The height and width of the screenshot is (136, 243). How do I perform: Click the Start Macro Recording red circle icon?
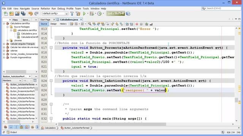[x=137, y=24]
